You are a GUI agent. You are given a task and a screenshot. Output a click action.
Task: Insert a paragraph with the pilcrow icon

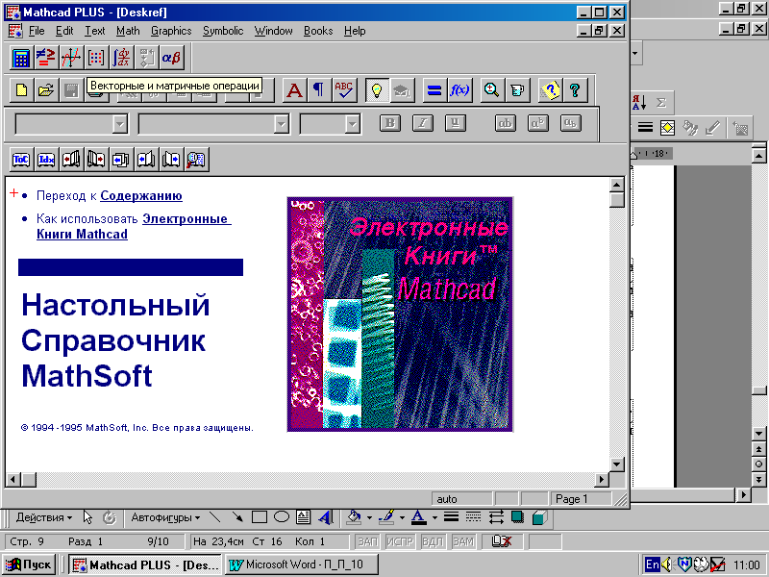[x=319, y=90]
